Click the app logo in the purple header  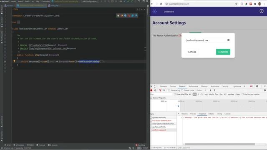155,11
